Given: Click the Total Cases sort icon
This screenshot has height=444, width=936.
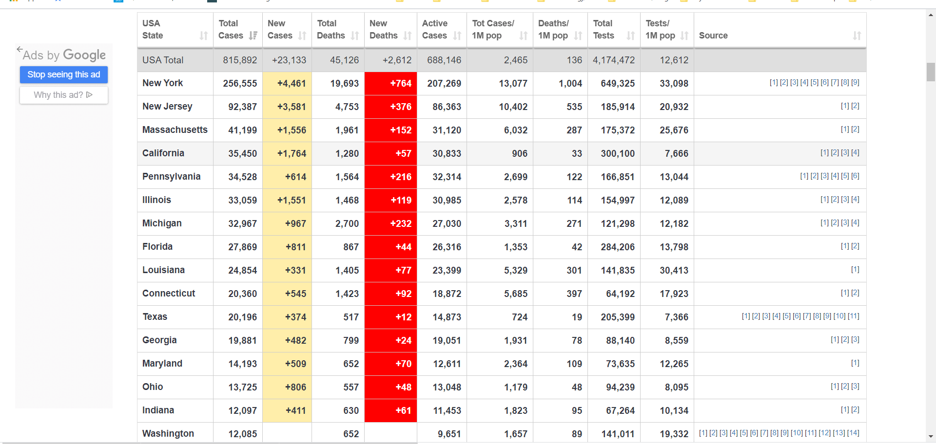Looking at the screenshot, I should (253, 36).
